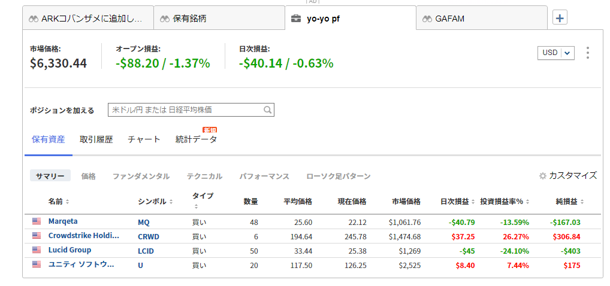This screenshot has width=610, height=286.
Task: Click the open P/L -$88.20 / -1.37%
Action: click(x=163, y=63)
